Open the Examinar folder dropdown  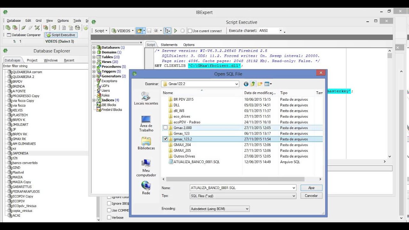236,84
